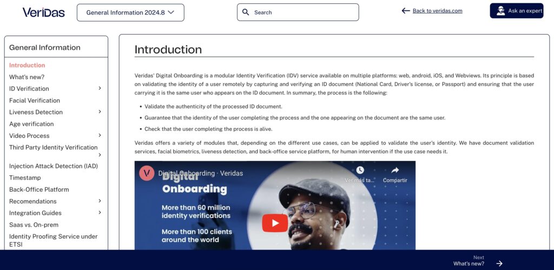Click the Ask an expert button
Screen dimensions: 554x270
point(517,11)
